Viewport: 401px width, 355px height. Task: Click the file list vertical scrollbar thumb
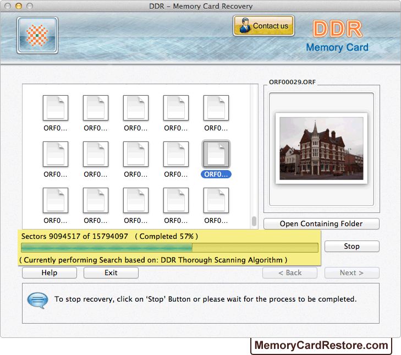254,221
